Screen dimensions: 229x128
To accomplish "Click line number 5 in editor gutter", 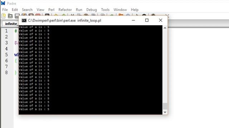I will (x=6, y=54).
